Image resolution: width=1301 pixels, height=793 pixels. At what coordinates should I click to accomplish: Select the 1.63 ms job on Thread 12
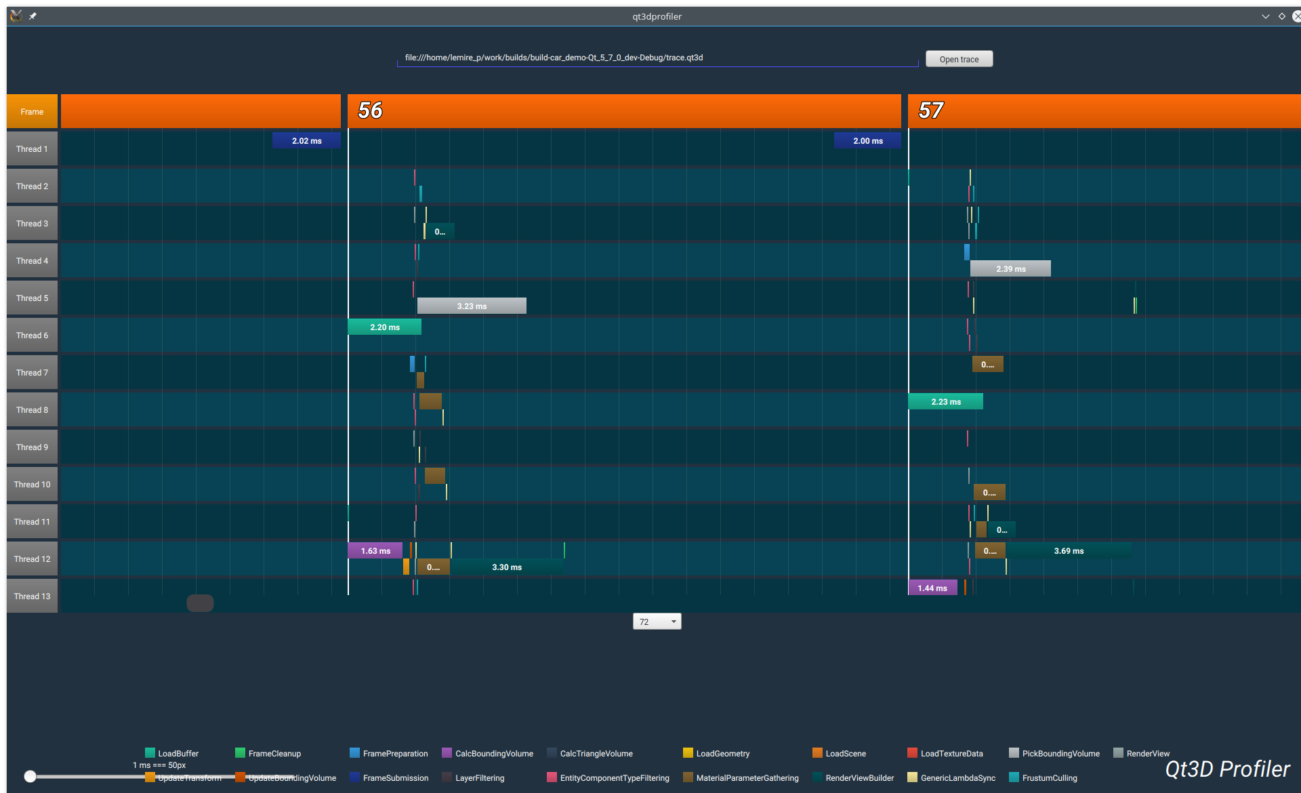375,551
